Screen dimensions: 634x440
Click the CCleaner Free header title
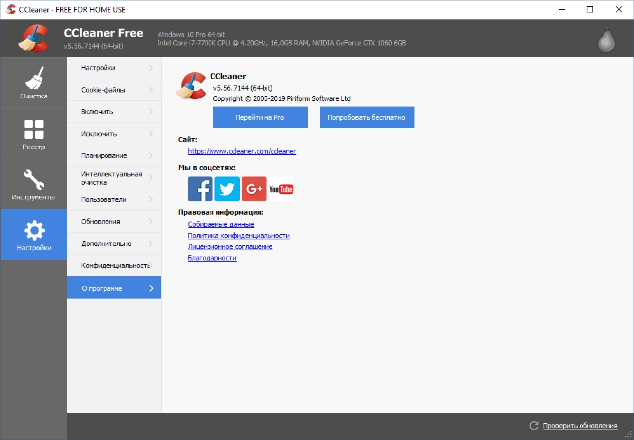click(104, 33)
